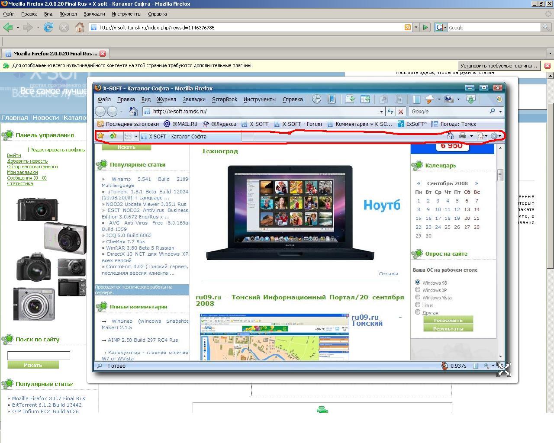
Task: Open the dropdown beside inner tab-group icon
Action: [x=136, y=136]
